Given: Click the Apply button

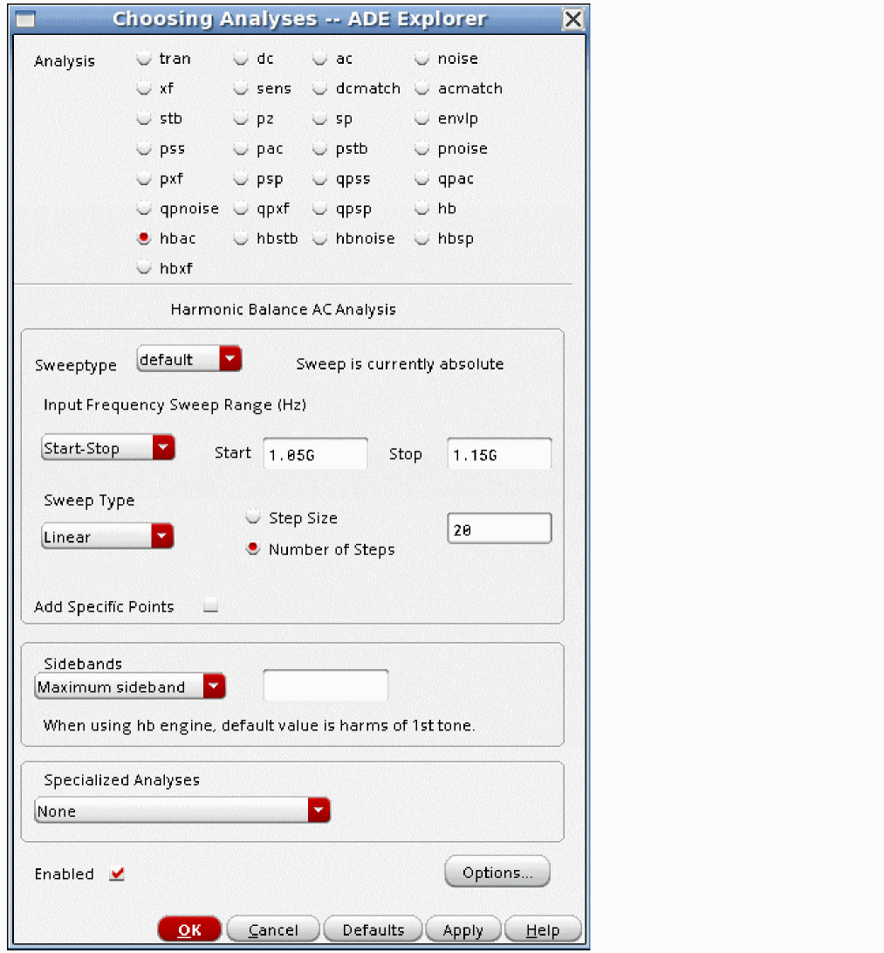Looking at the screenshot, I should tap(463, 930).
